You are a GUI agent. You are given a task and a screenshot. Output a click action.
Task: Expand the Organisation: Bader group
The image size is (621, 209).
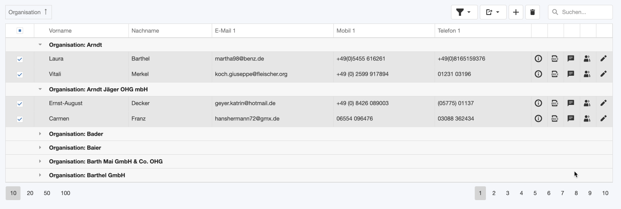tap(40, 134)
